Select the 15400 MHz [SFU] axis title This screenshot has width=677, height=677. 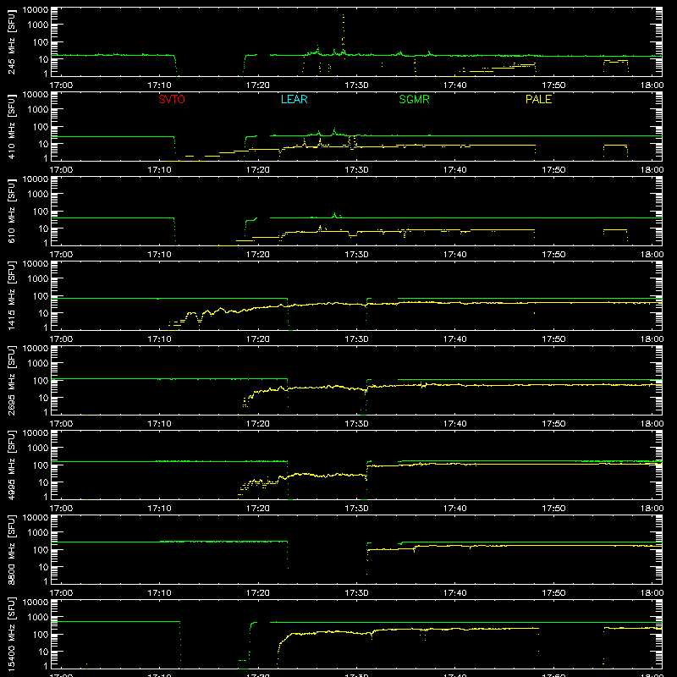click(12, 634)
